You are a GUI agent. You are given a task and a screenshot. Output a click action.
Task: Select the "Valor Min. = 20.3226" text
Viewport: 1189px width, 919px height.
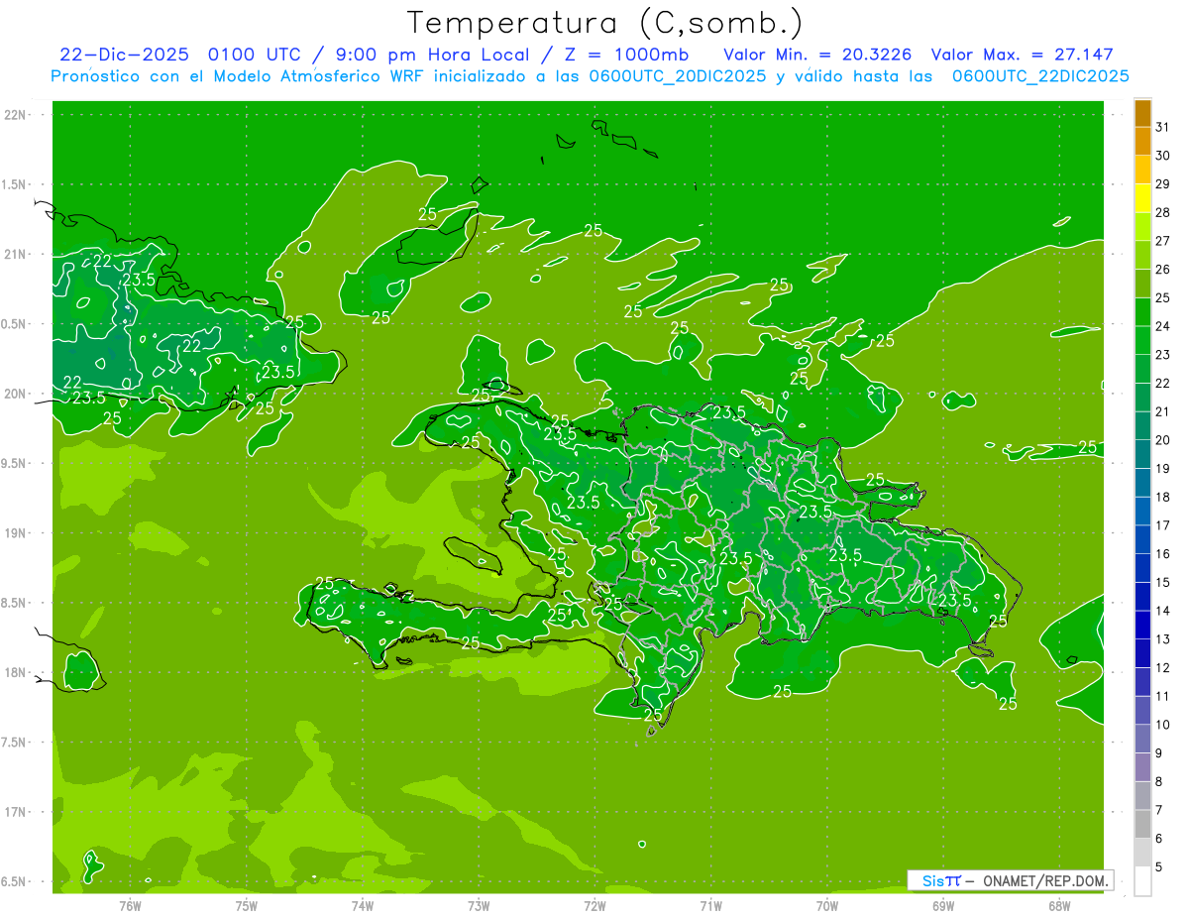point(818,55)
